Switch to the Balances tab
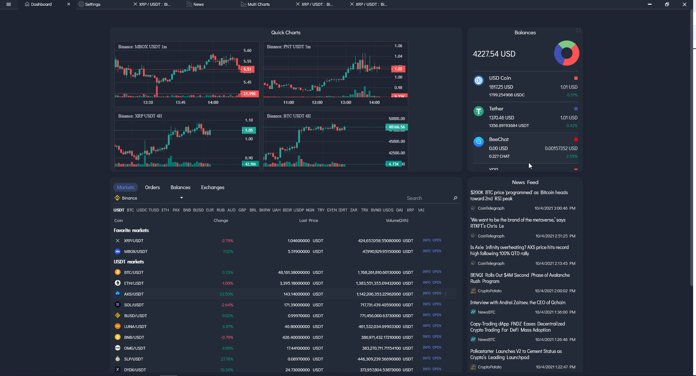 180,187
